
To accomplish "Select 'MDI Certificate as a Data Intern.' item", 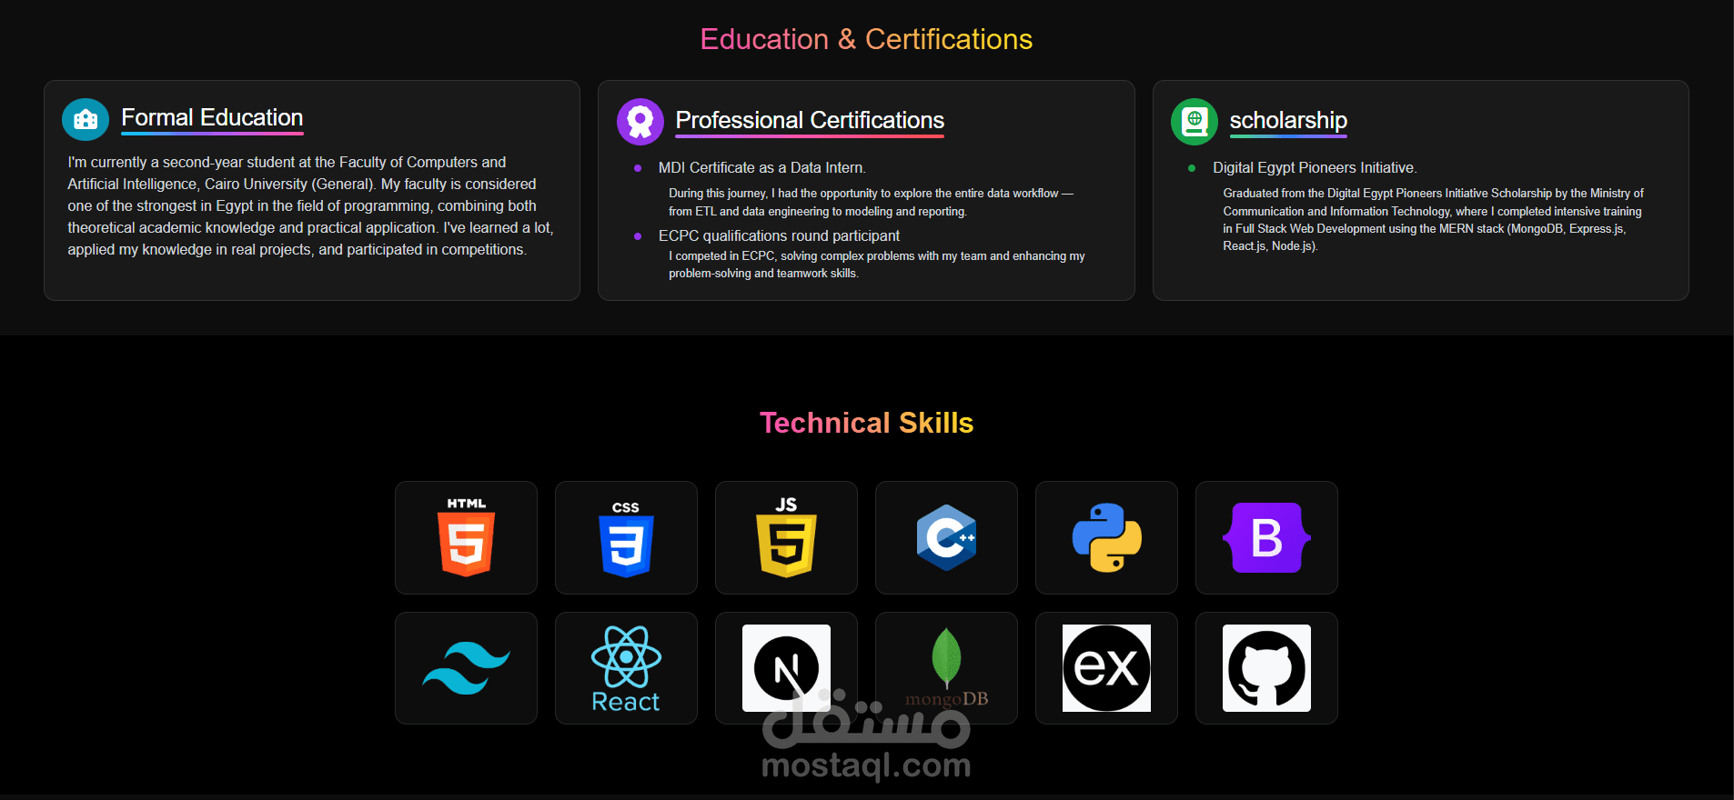I will pos(761,167).
